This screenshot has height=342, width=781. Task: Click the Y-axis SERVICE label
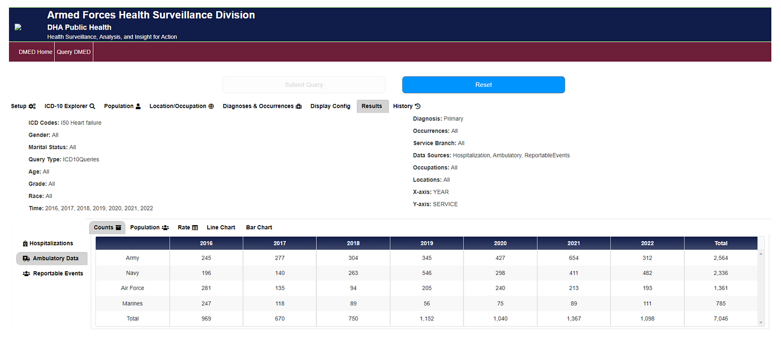pyautogui.click(x=436, y=204)
